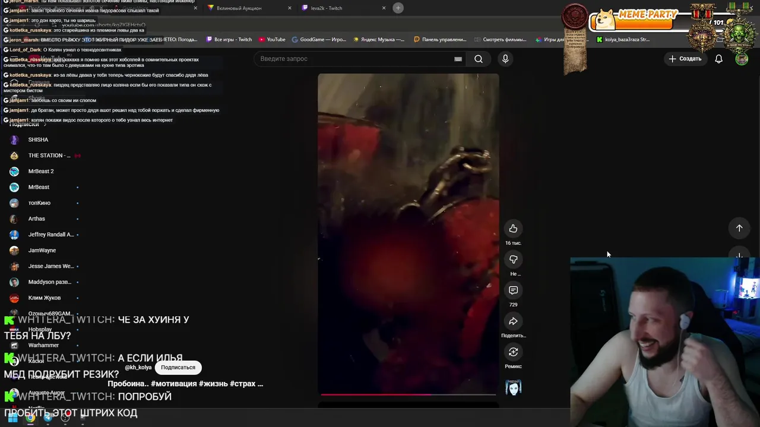Like the Short with thumbs up
The width and height of the screenshot is (760, 427).
pos(513,229)
